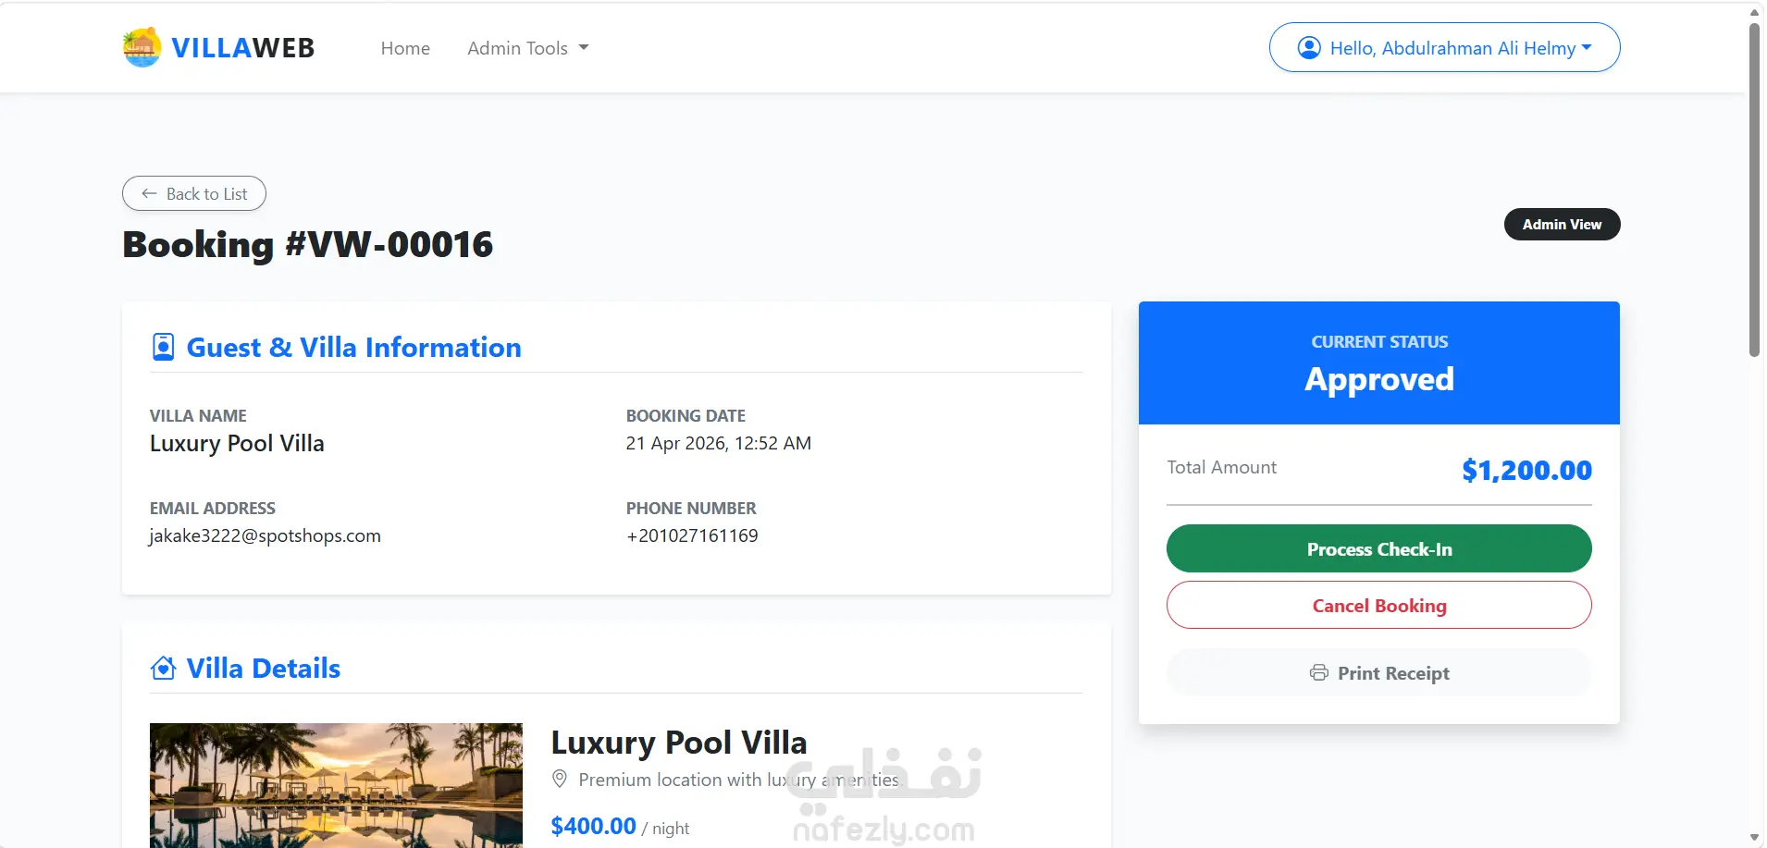The image size is (1767, 848).
Task: Click the guest badge icon next to Guest & Villa Information
Action: click(x=163, y=347)
